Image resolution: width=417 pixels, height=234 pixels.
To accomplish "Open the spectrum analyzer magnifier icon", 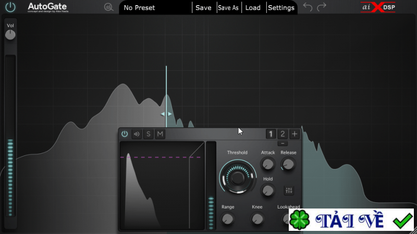I will click(x=108, y=7).
